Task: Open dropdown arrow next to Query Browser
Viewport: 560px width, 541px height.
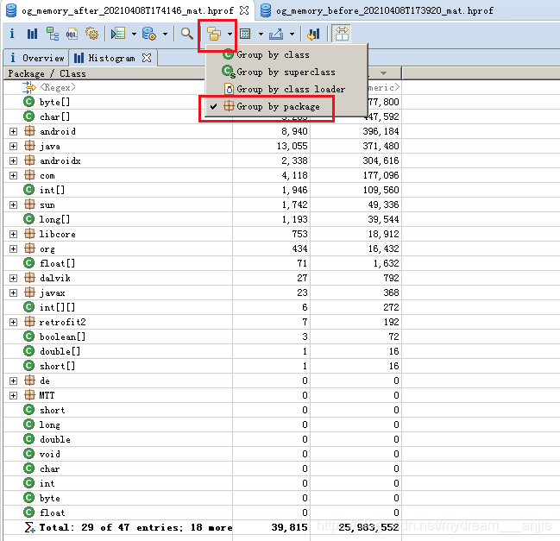Action: tap(165, 34)
